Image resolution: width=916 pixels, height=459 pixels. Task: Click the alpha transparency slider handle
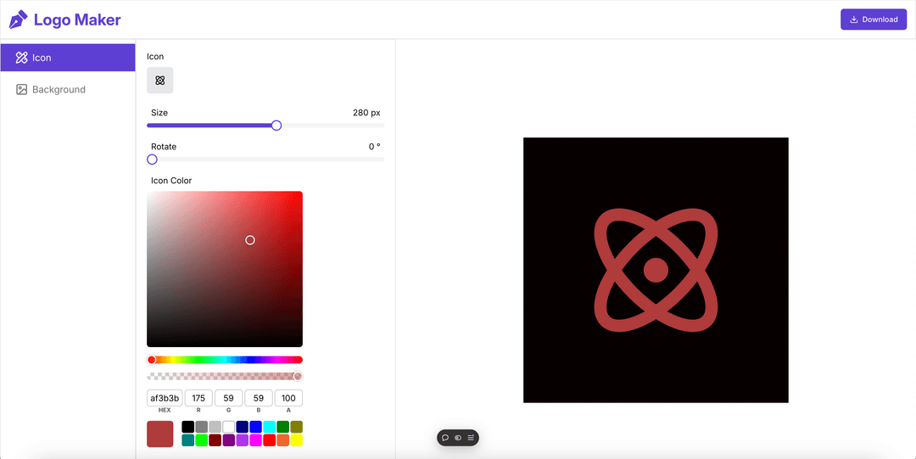[x=298, y=376]
